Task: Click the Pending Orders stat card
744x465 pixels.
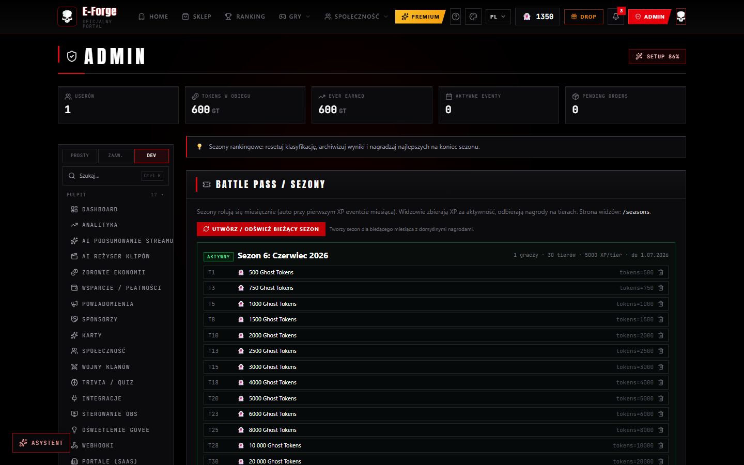Action: pyautogui.click(x=626, y=105)
